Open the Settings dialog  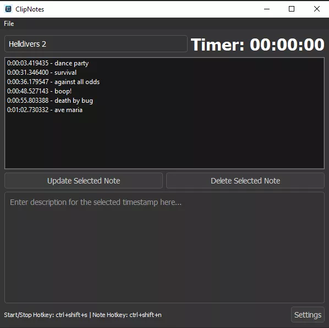tap(308, 315)
